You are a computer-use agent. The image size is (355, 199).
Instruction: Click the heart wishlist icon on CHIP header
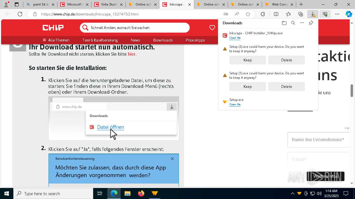[212, 28]
